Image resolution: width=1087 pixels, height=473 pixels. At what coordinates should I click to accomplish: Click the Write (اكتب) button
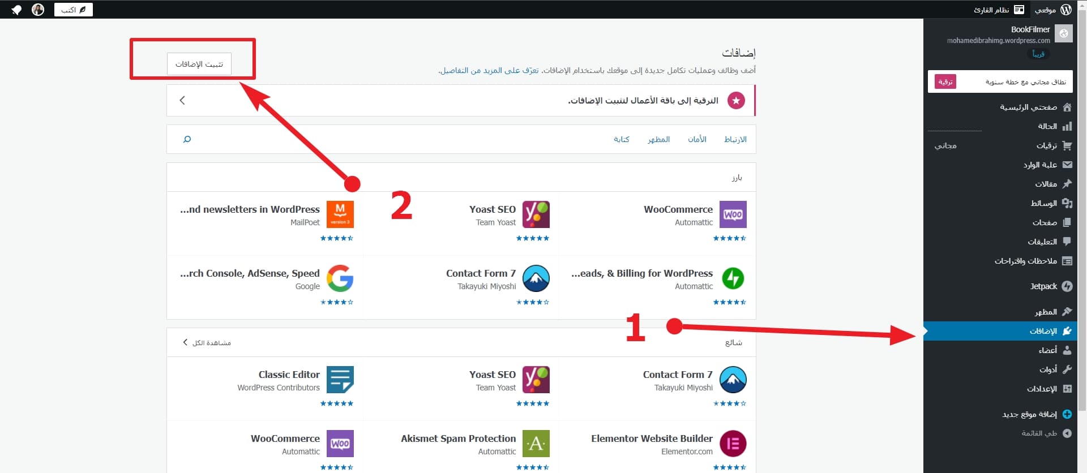tap(74, 10)
